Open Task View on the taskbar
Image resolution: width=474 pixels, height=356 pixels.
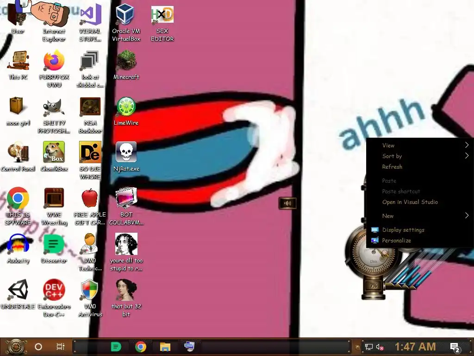coord(61,347)
